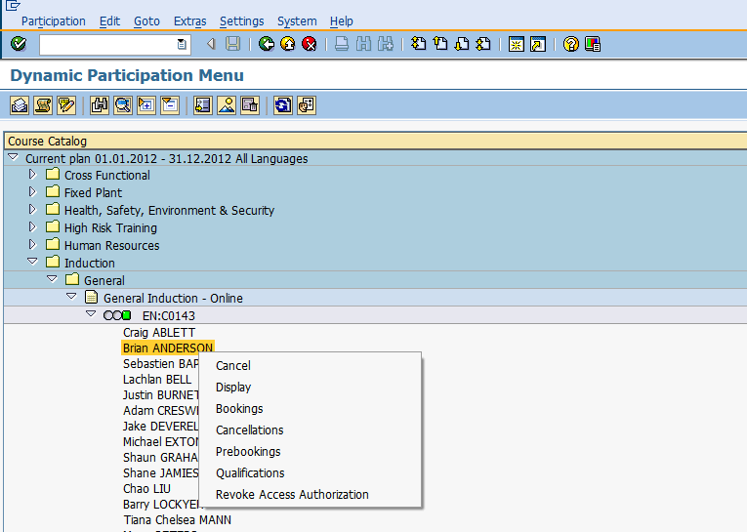747x532 pixels.
Task: Click the trash can delete icon
Action: pyautogui.click(x=250, y=105)
